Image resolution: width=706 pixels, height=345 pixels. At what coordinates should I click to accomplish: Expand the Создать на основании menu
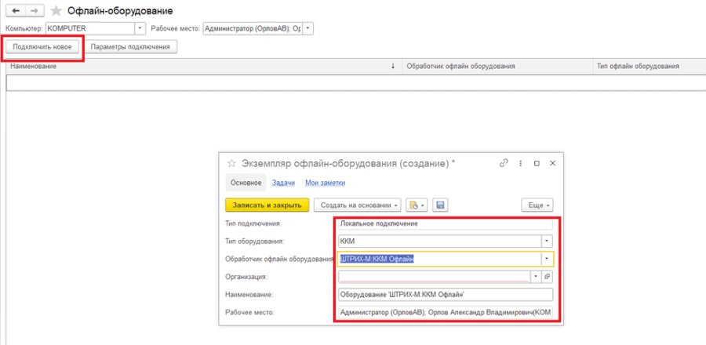(358, 205)
